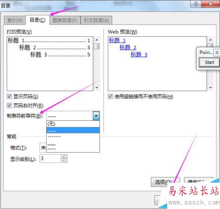Click the 标题 1 link in Web preview
The width and height of the screenshot is (220, 209).
pyautogui.click(x=117, y=40)
